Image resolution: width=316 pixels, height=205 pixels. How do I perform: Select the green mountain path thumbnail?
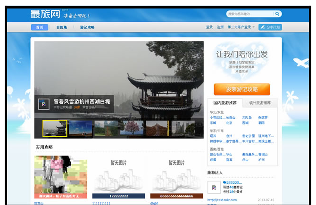pyautogui.click(x=106, y=128)
